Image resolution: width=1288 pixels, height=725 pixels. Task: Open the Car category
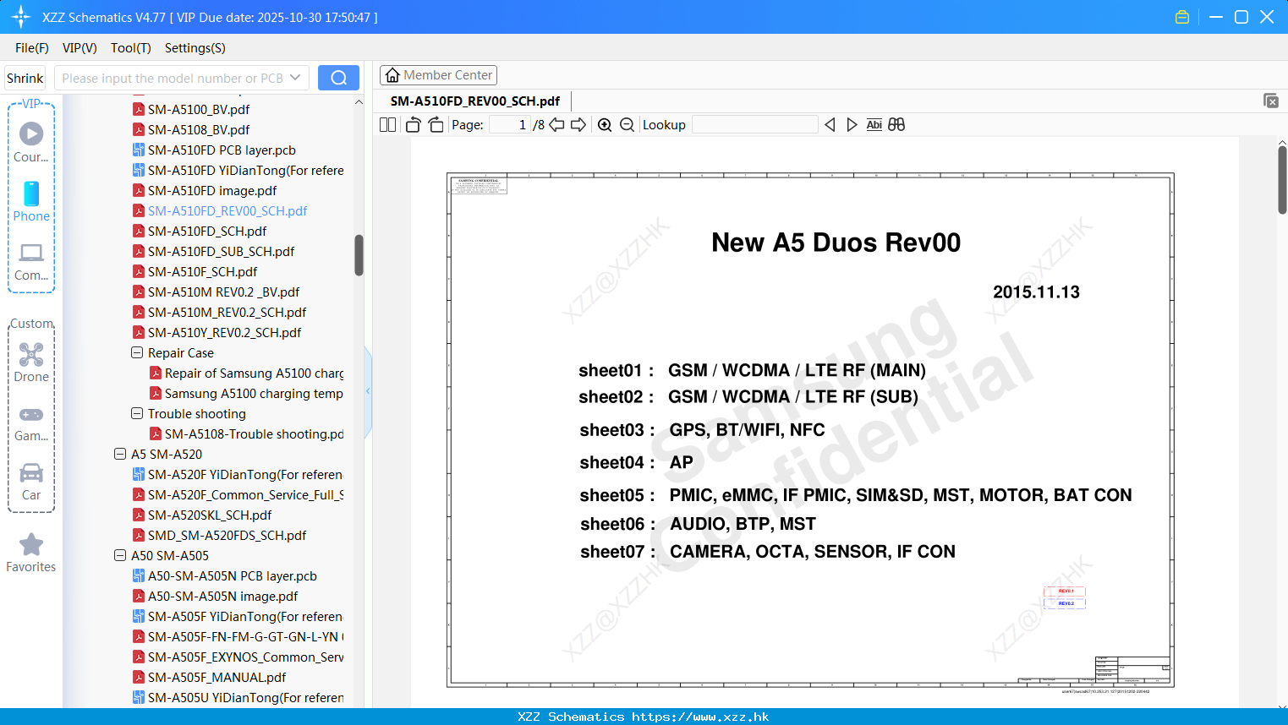[31, 482]
